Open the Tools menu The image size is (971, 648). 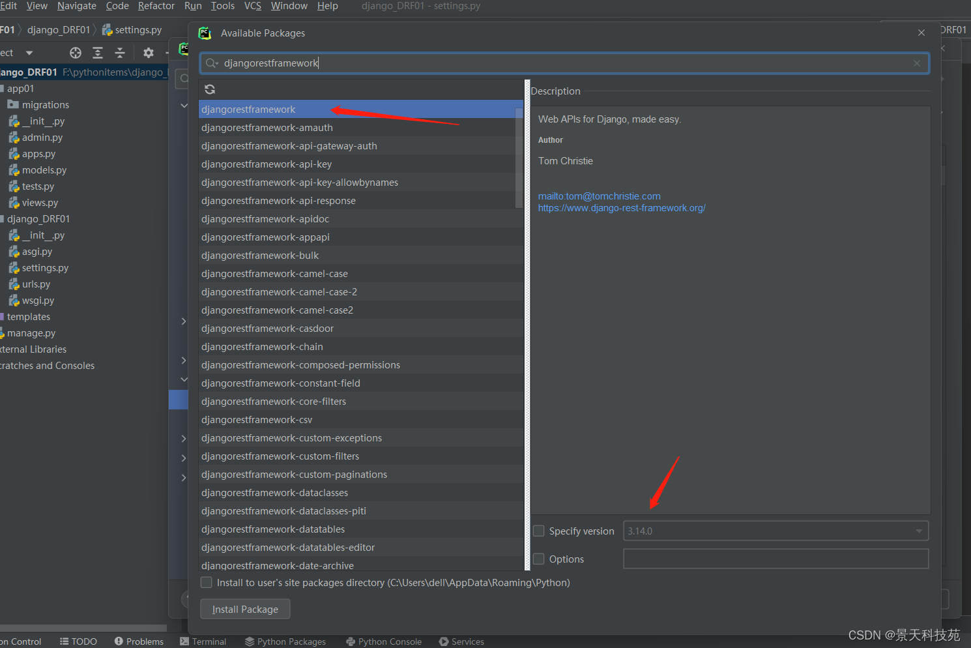pyautogui.click(x=223, y=6)
